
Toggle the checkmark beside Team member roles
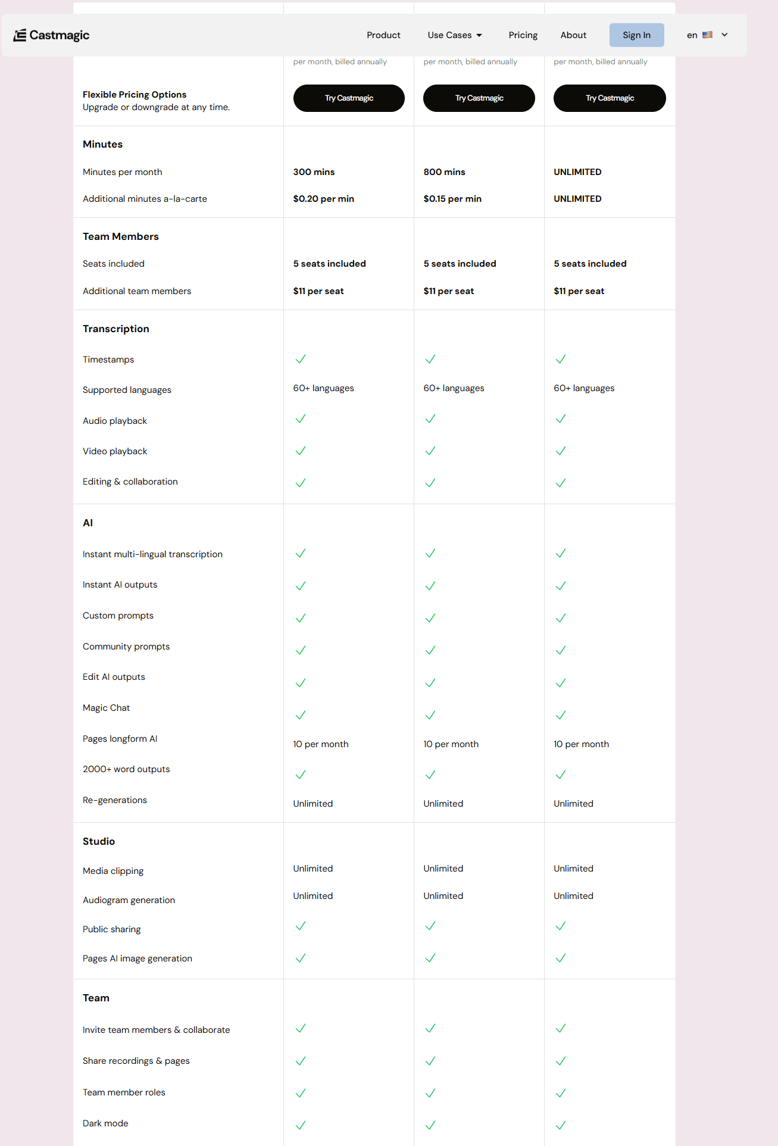(x=301, y=1093)
